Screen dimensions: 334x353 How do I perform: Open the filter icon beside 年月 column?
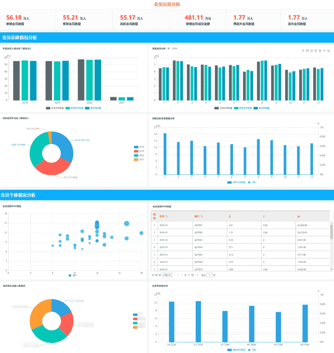click(x=167, y=216)
